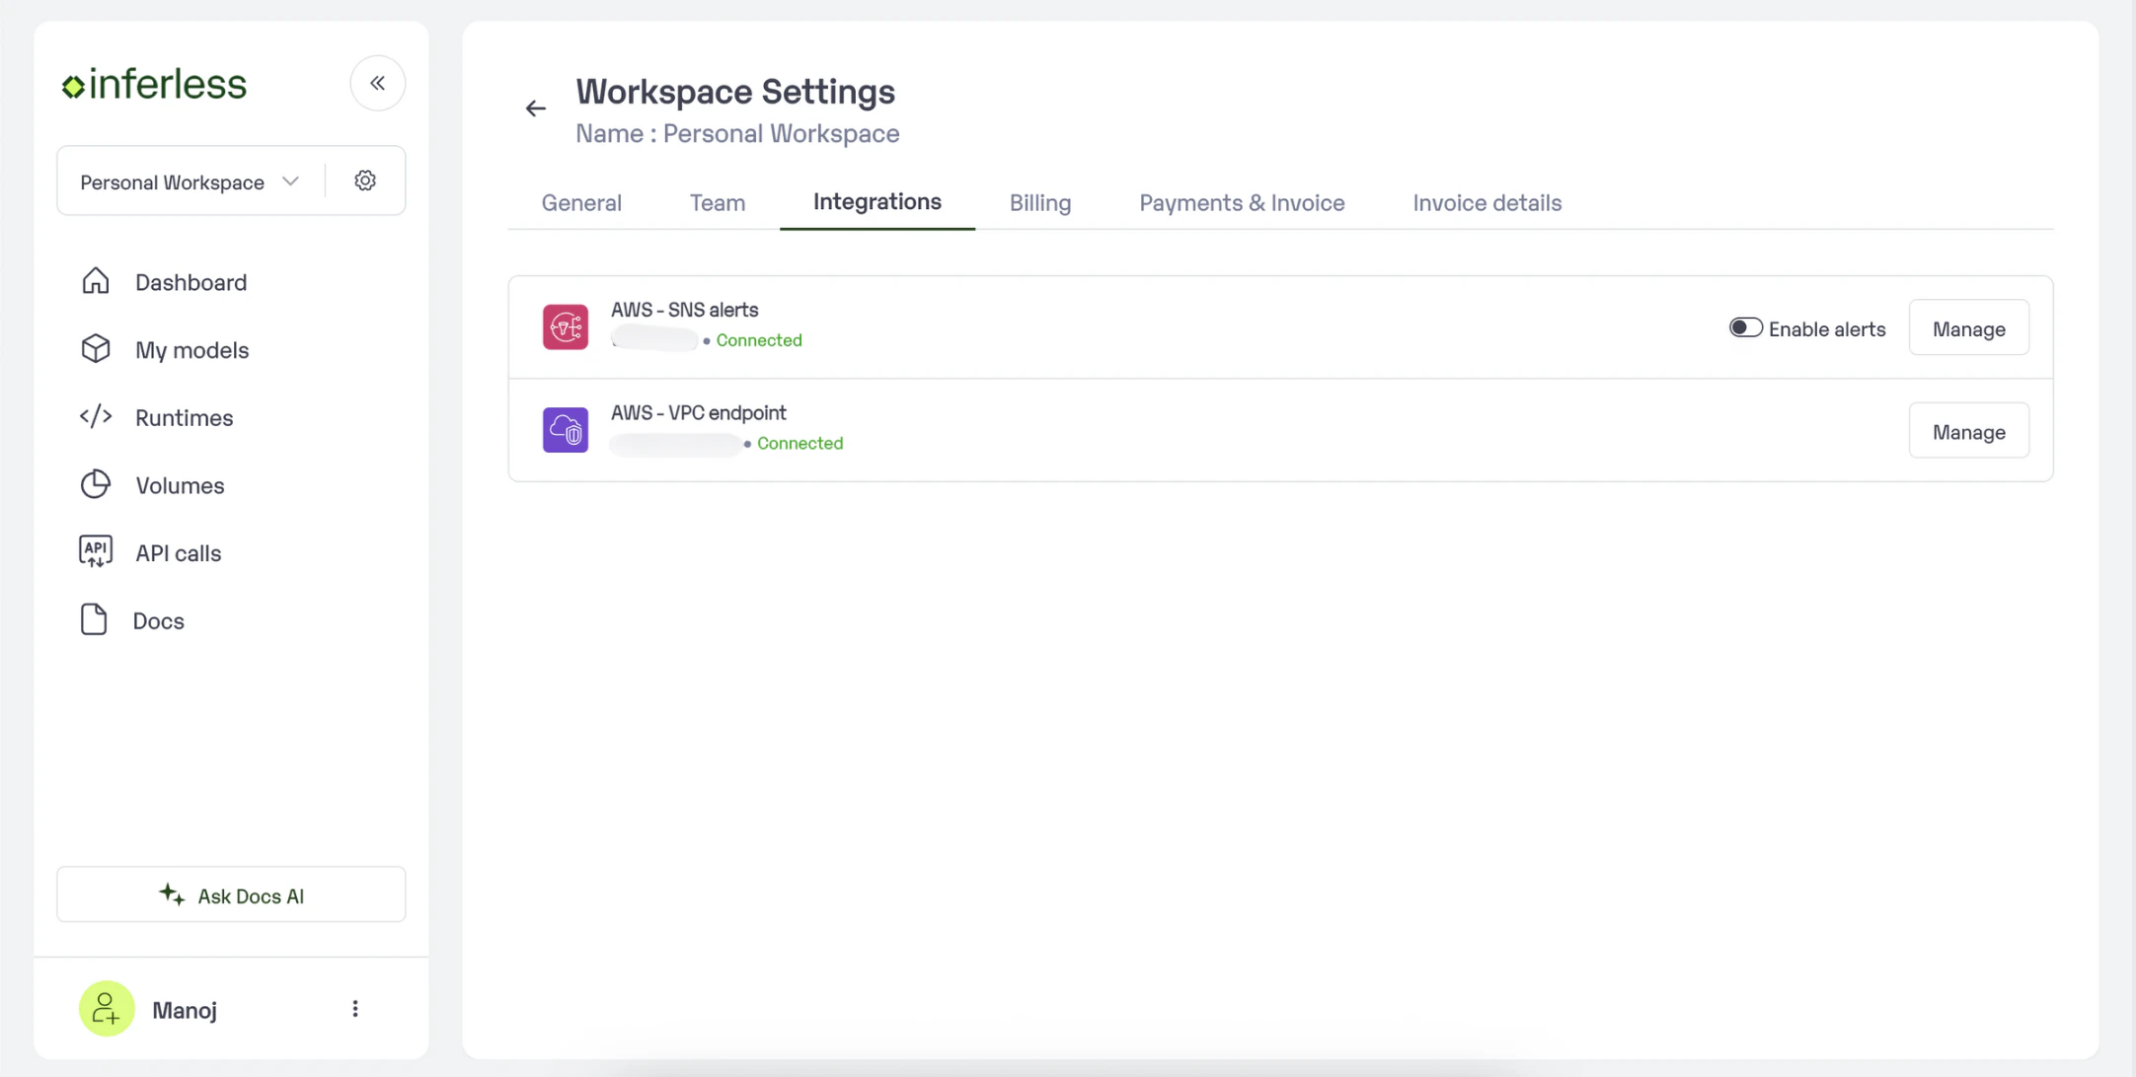Image resolution: width=2136 pixels, height=1077 pixels.
Task: Open the Payments & Invoice tab
Action: click(x=1241, y=202)
